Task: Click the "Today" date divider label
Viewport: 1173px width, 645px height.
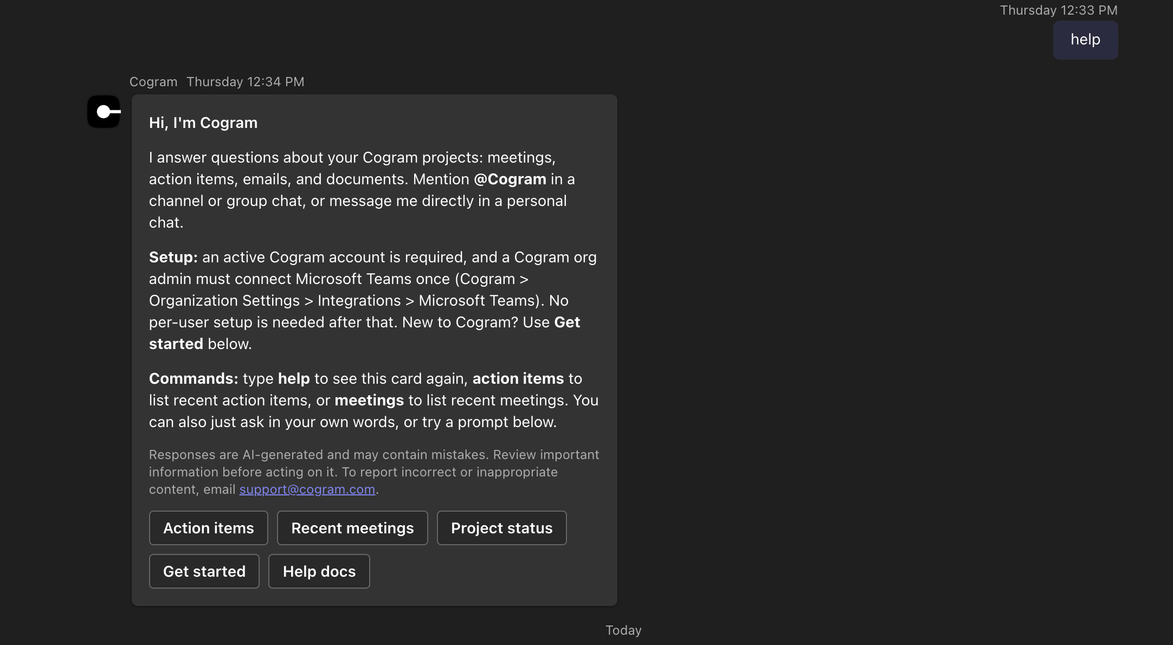Action: point(623,630)
